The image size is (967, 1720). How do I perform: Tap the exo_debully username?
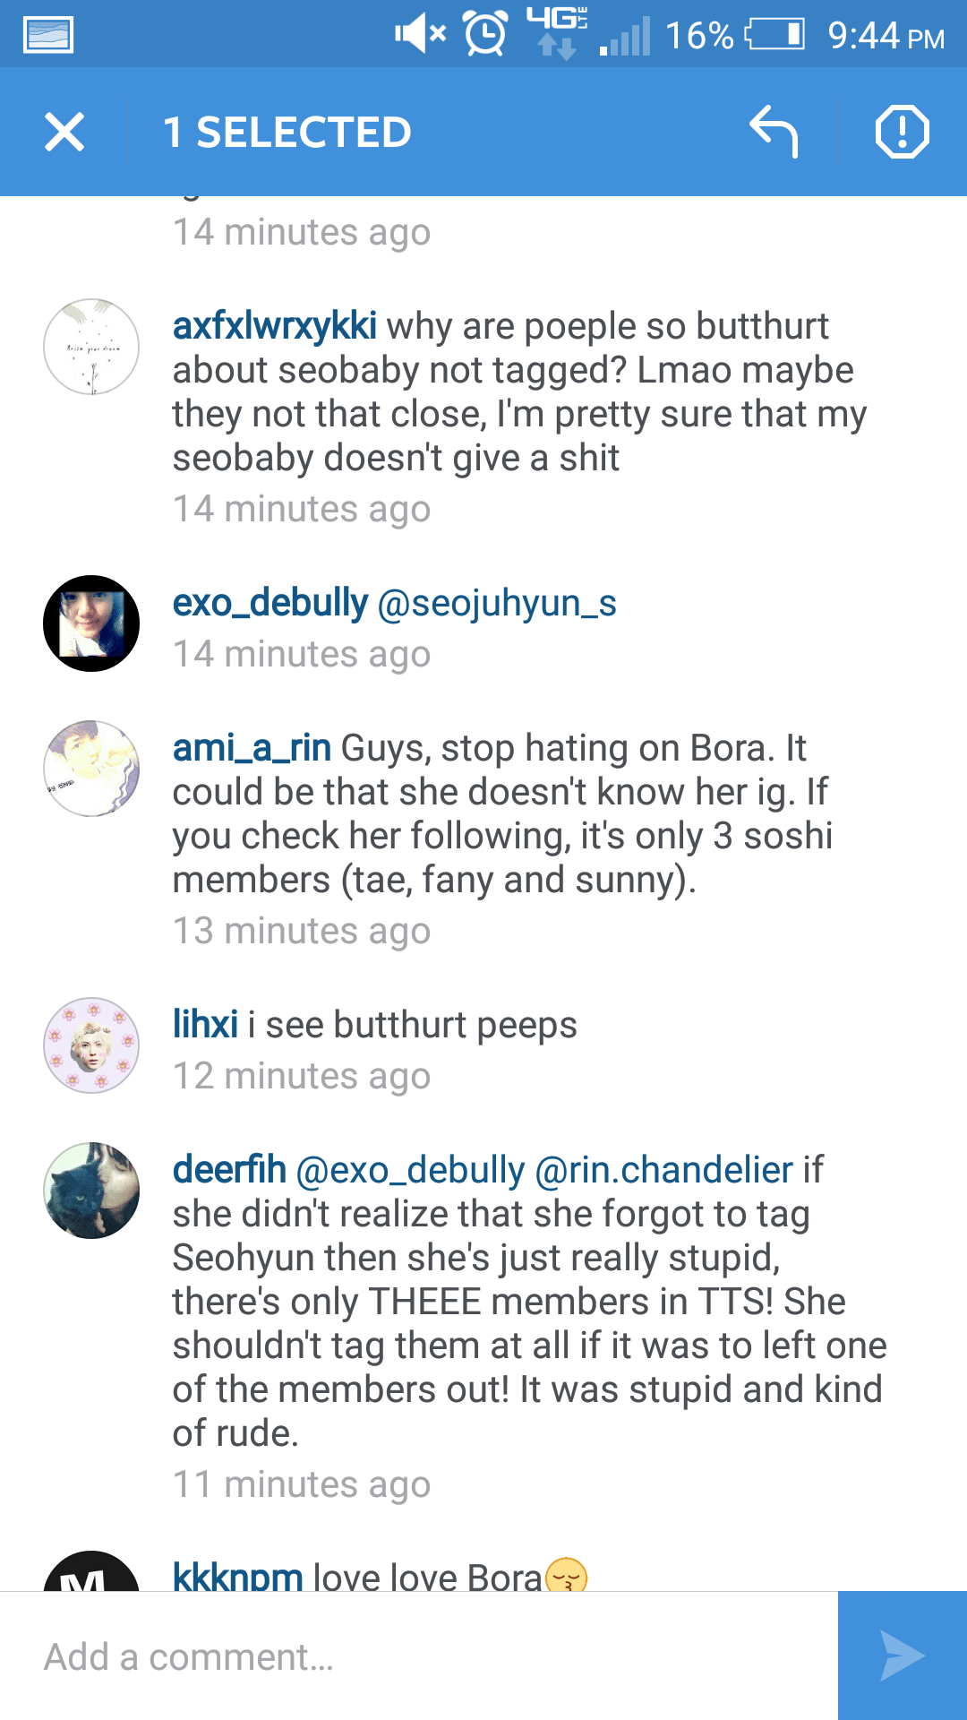[270, 603]
